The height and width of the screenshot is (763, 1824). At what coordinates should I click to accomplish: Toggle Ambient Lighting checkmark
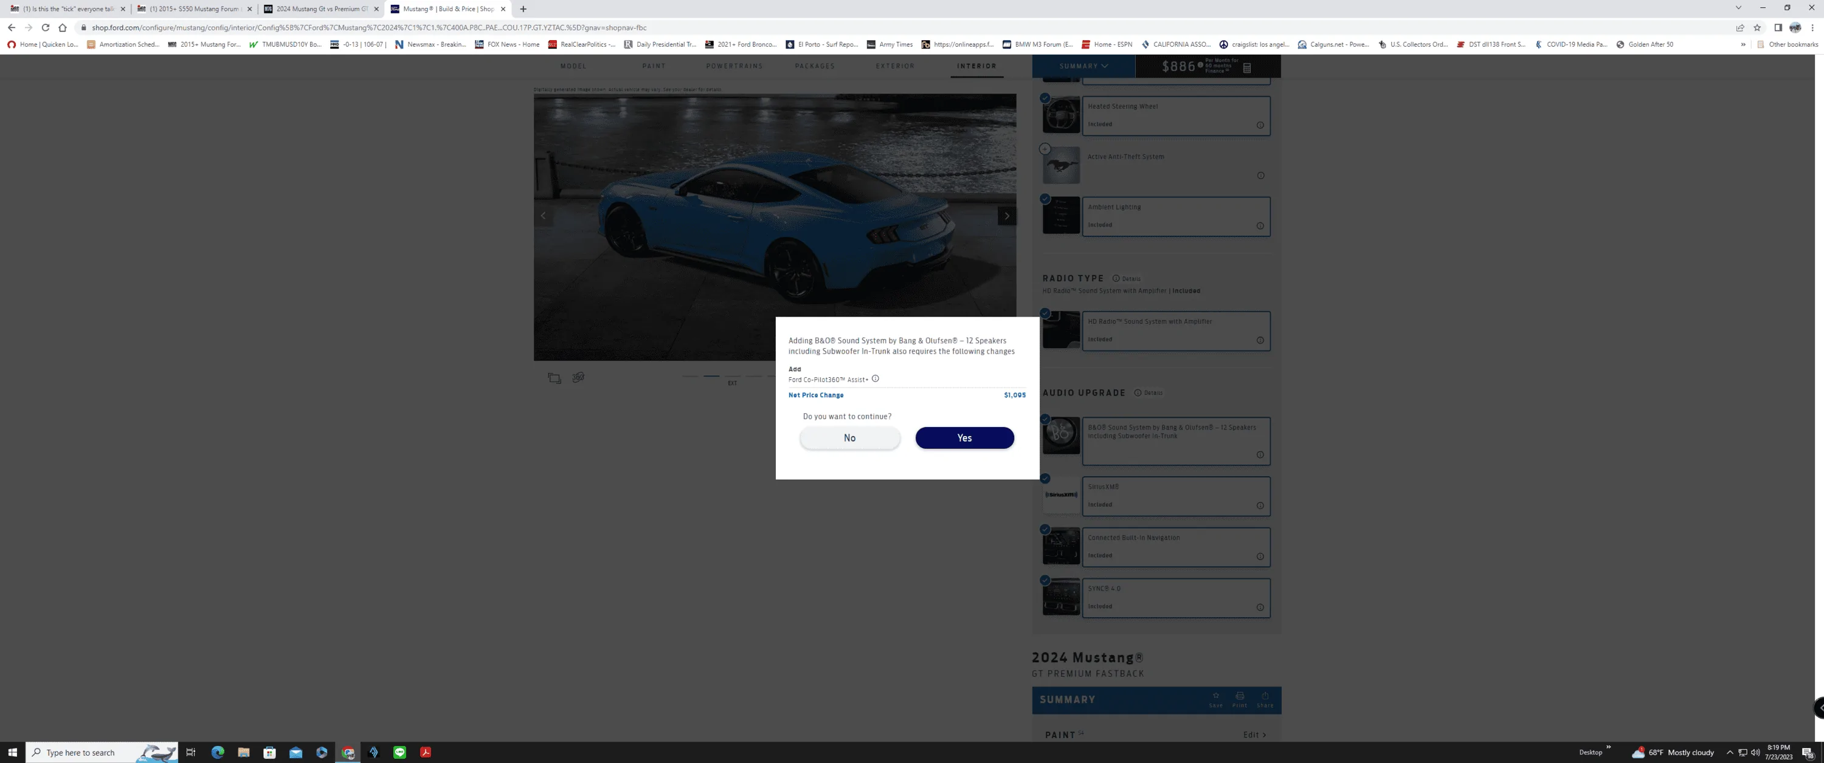(x=1045, y=199)
